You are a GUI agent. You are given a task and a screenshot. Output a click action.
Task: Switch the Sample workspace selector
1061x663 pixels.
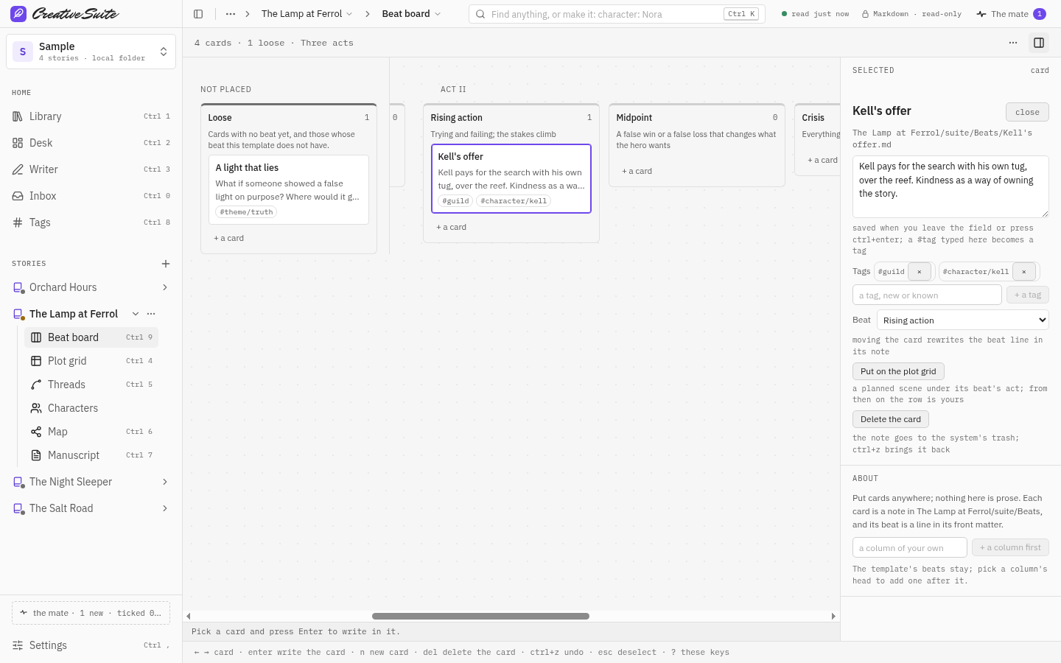91,52
